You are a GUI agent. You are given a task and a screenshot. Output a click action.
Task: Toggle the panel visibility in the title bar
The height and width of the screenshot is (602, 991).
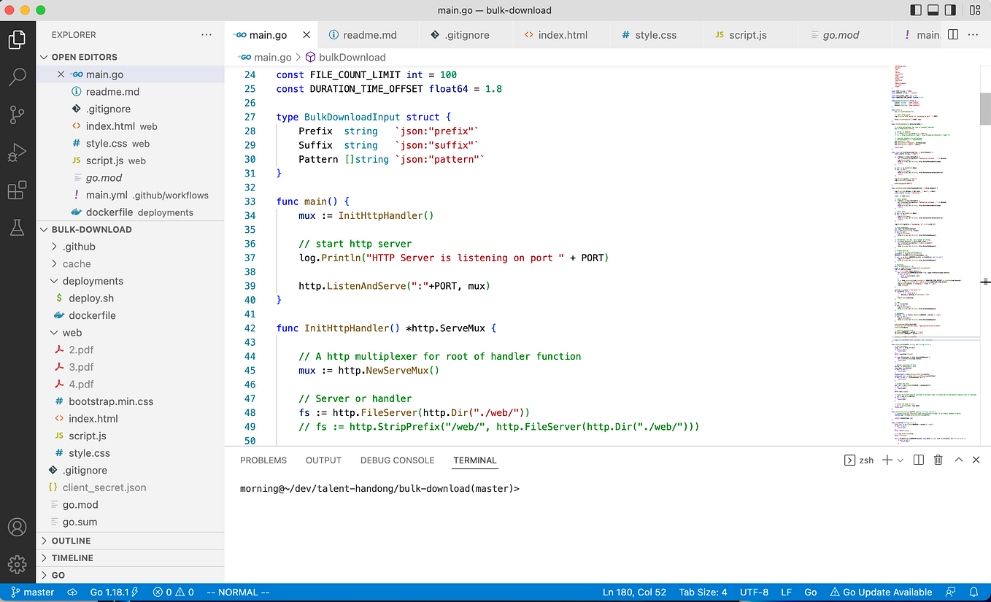[935, 9]
